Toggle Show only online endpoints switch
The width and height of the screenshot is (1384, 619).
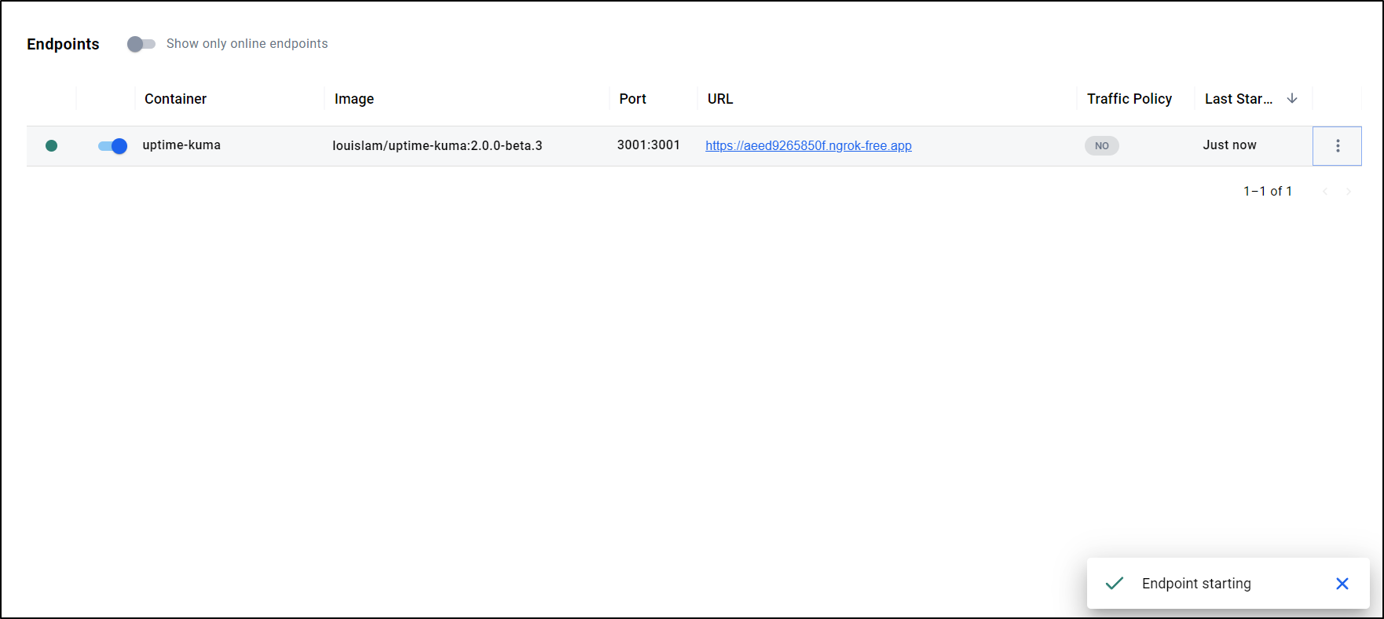click(x=141, y=44)
